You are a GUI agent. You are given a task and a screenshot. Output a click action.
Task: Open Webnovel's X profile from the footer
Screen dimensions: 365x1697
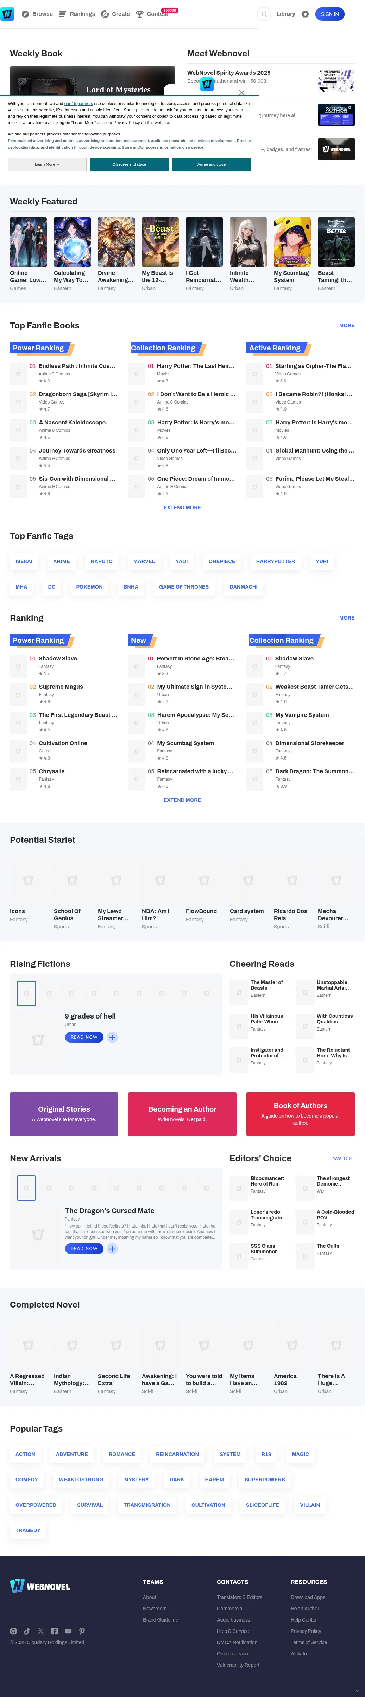coord(41,1630)
